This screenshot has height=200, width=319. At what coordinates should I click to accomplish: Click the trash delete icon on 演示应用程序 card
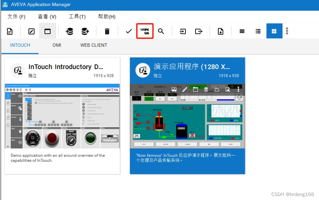point(206,89)
